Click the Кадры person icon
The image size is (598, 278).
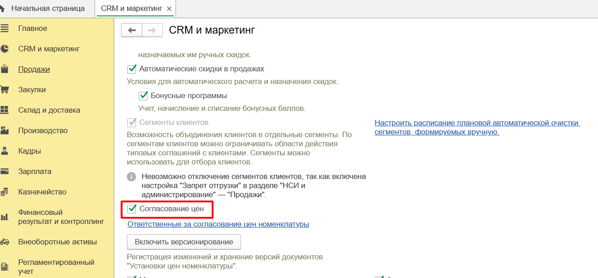click(x=5, y=151)
